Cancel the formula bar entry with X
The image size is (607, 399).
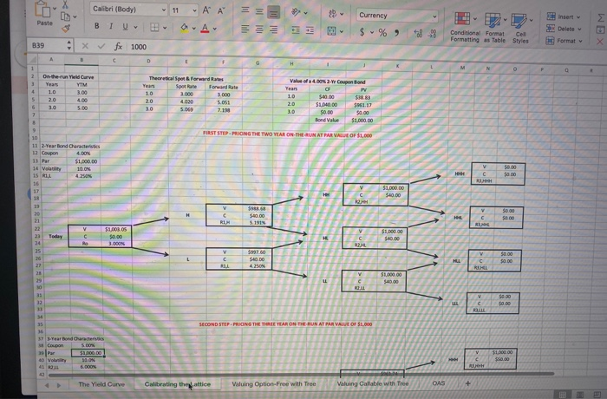click(85, 46)
